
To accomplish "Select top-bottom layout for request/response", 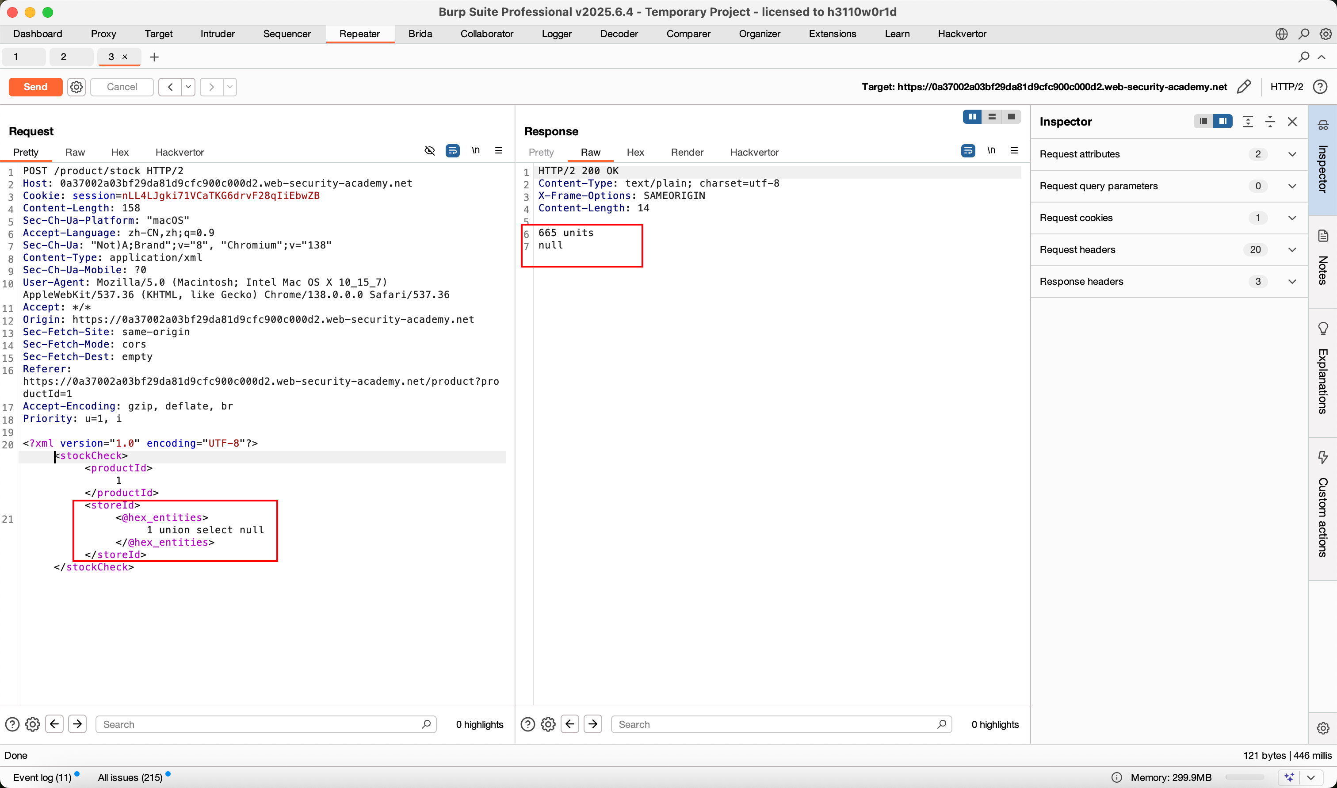I will click(x=991, y=117).
